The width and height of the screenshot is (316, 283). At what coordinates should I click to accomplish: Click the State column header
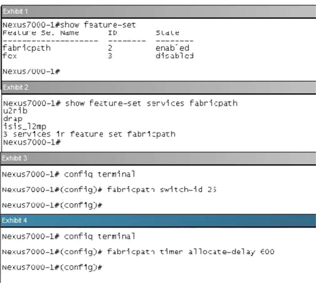(x=167, y=33)
